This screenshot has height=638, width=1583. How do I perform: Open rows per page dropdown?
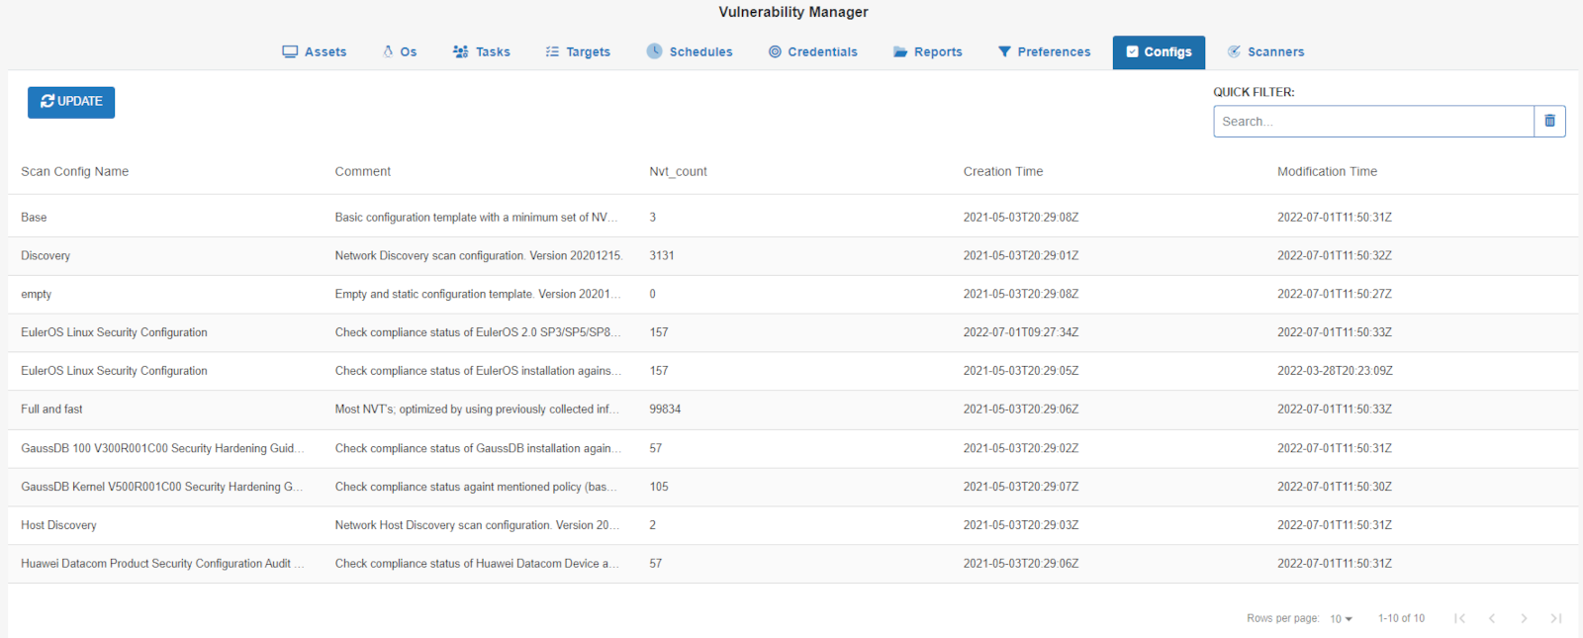click(1341, 619)
